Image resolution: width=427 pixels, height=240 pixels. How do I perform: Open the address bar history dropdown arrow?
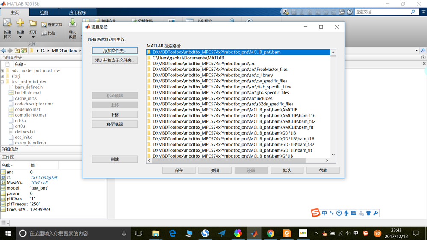417,50
